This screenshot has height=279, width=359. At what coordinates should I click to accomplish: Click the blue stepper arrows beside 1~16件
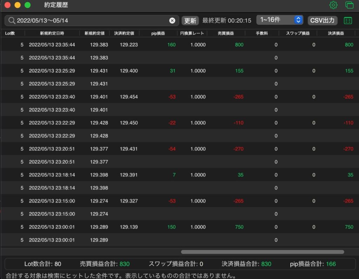click(298, 20)
